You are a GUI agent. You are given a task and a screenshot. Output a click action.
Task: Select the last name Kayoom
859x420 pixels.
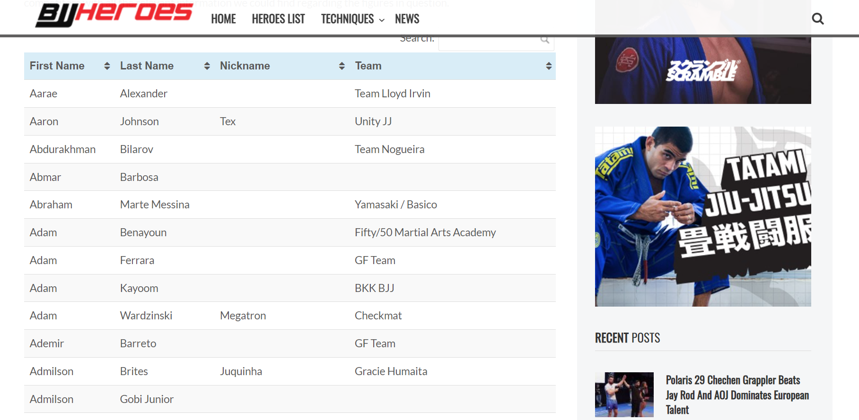tap(139, 288)
